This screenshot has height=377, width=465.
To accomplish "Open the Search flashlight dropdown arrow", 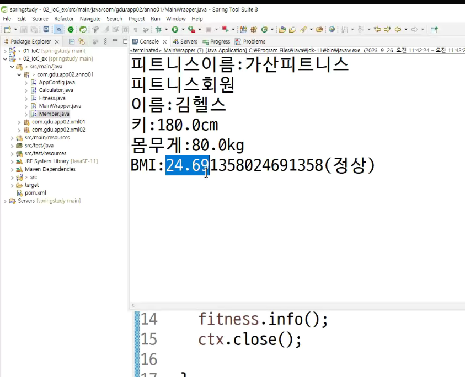I will 311,29.
